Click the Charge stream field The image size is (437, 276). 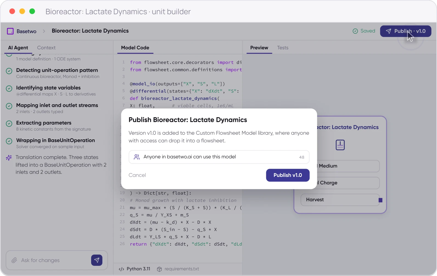point(348,183)
